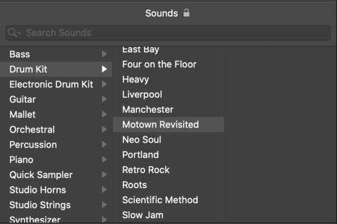Select the Piano category
This screenshot has width=337, height=224.
[56, 159]
